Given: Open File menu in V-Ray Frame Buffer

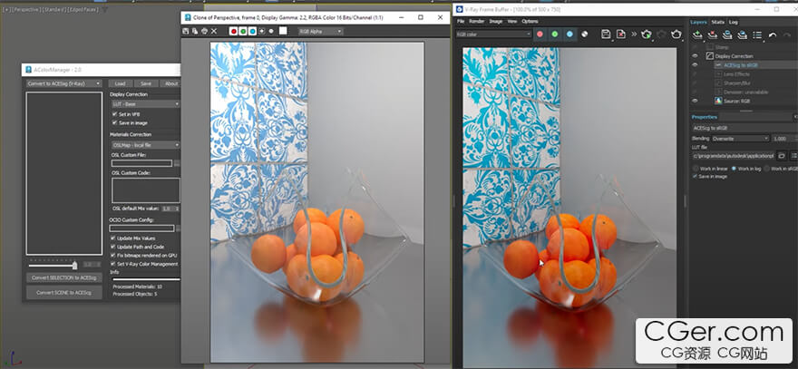Looking at the screenshot, I should [461, 22].
